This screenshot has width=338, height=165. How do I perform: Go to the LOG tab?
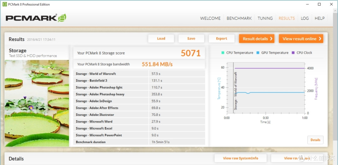click(305, 18)
